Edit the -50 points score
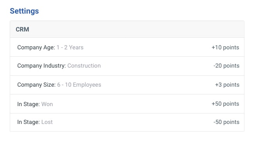Viewport: 255px width, 143px height. tap(227, 122)
